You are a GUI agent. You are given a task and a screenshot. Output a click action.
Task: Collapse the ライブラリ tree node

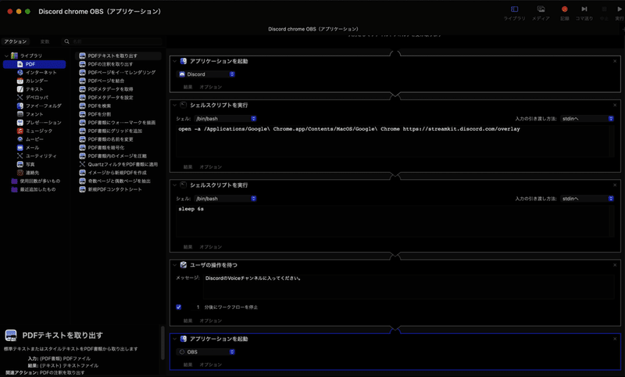pos(6,56)
